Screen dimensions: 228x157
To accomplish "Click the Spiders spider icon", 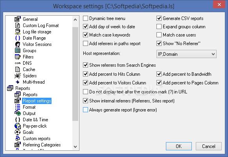I will click(18, 76).
